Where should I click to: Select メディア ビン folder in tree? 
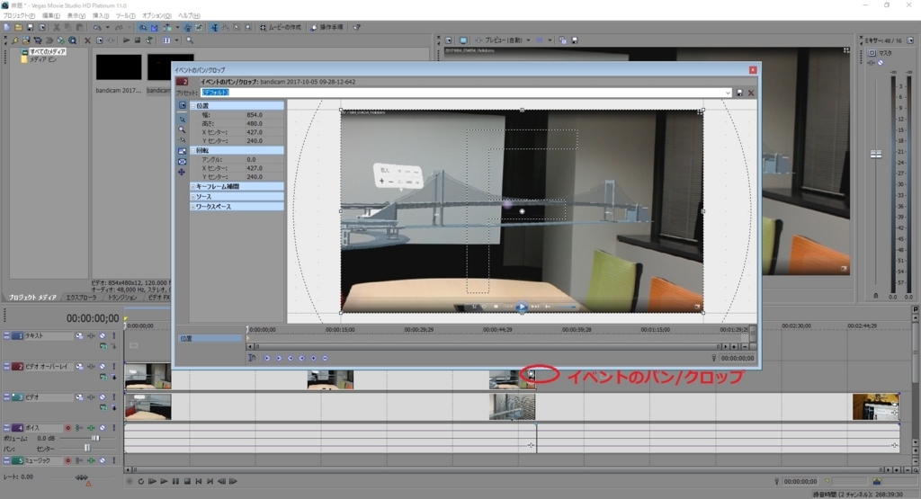click(43, 59)
